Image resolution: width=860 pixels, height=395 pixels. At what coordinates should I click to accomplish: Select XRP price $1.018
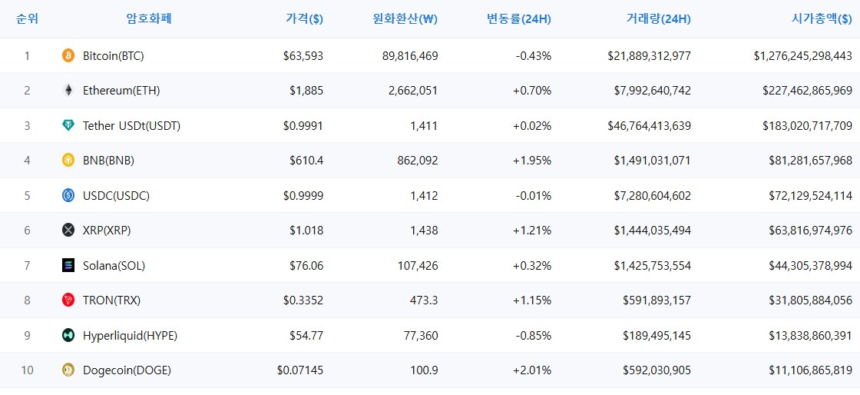[x=306, y=231]
